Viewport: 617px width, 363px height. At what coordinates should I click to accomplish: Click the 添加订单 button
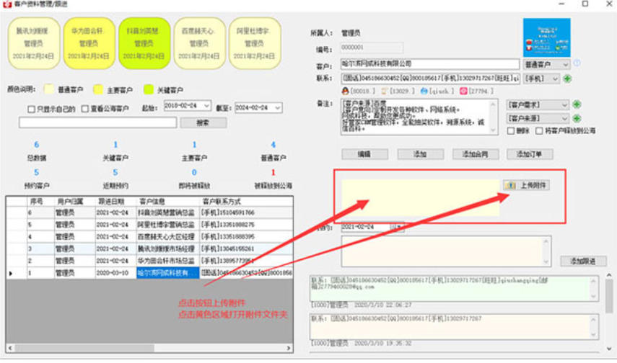pos(530,154)
